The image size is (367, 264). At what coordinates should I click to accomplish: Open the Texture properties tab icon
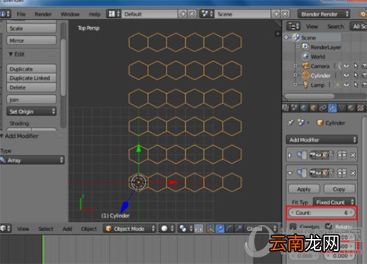[360, 108]
